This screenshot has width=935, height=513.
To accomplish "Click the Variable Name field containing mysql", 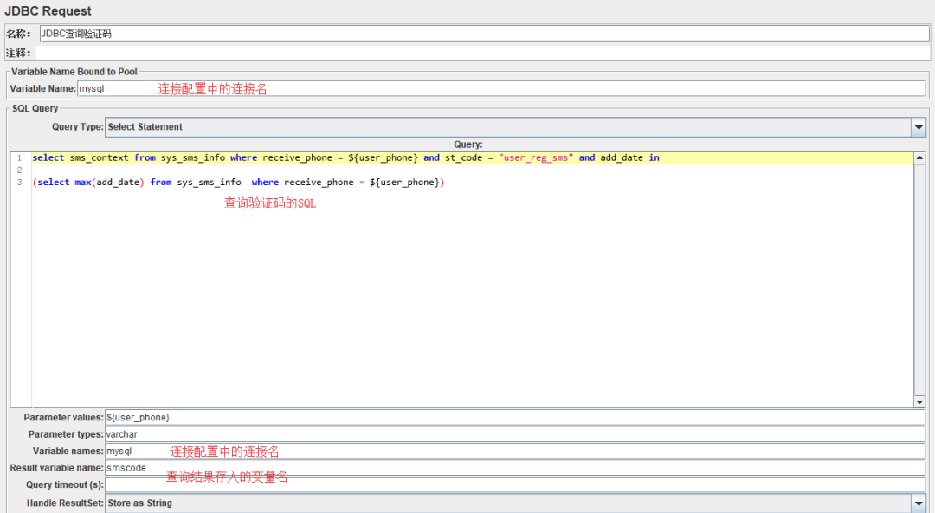I will click(501, 89).
